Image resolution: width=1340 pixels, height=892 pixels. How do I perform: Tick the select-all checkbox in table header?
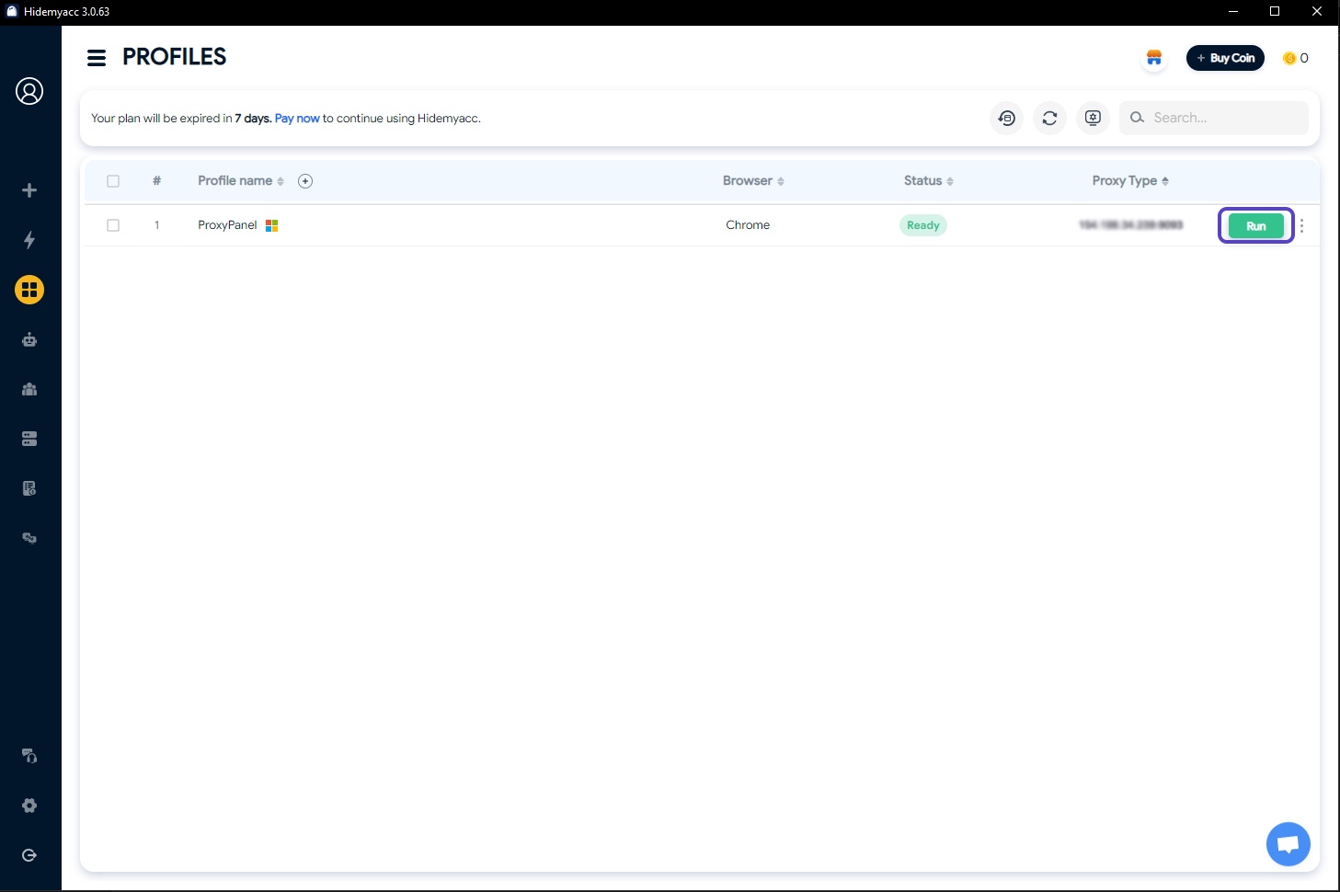click(x=113, y=181)
